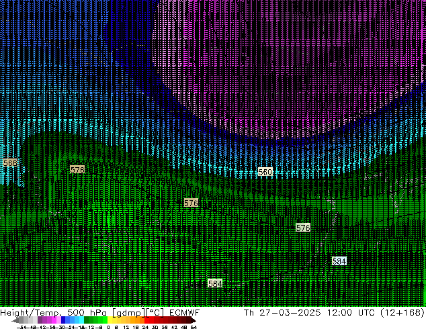The height and width of the screenshot is (329, 426).
Task: Click the Th 27-03-2025 date text
Action: (282, 312)
